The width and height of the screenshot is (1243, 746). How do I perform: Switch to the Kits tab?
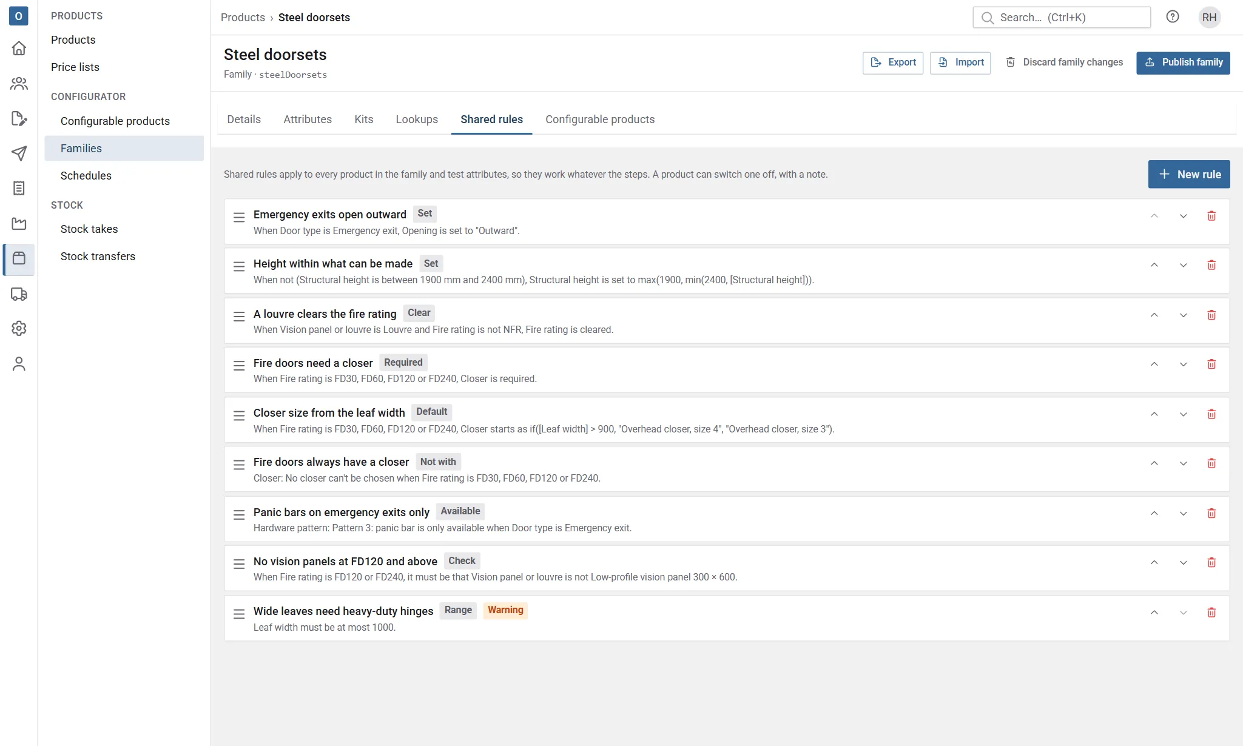pos(364,119)
